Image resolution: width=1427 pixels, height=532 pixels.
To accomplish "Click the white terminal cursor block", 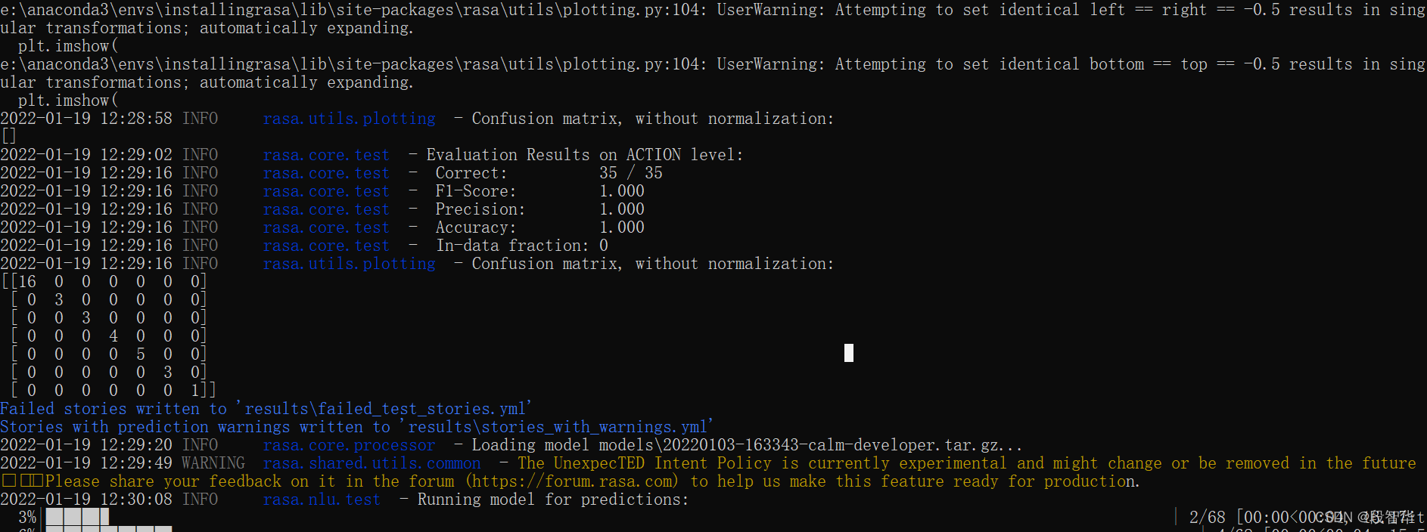I will (x=849, y=353).
